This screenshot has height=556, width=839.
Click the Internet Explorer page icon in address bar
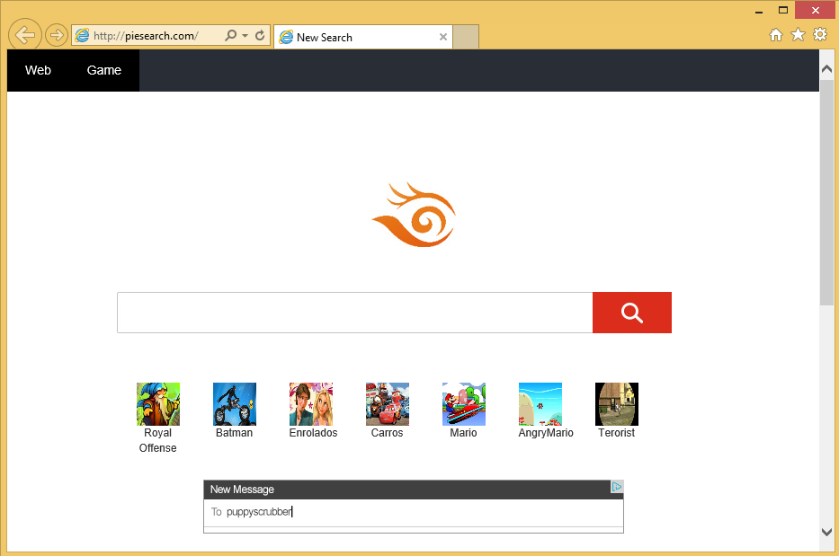(x=83, y=36)
